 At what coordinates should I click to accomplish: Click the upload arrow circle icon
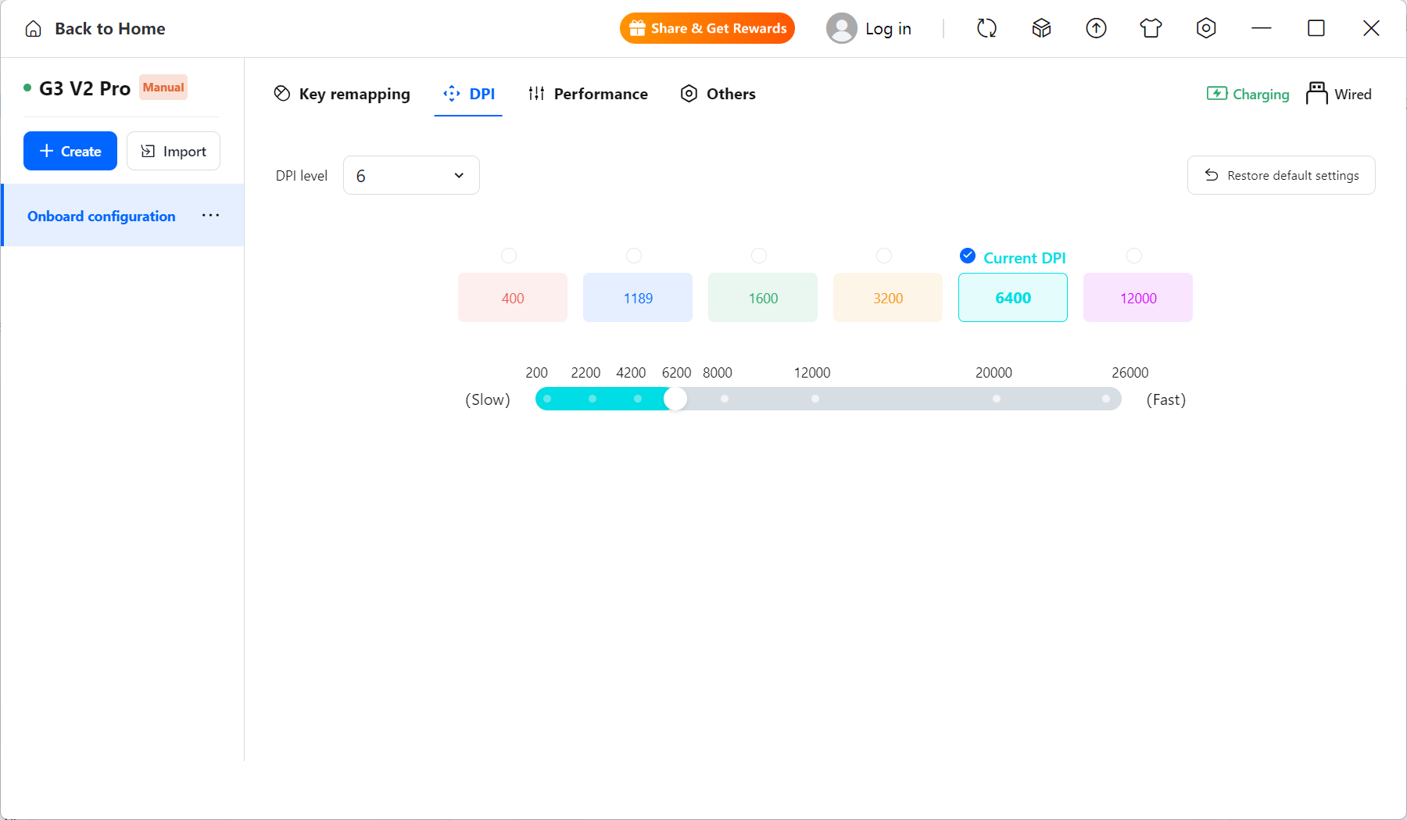[x=1096, y=28]
